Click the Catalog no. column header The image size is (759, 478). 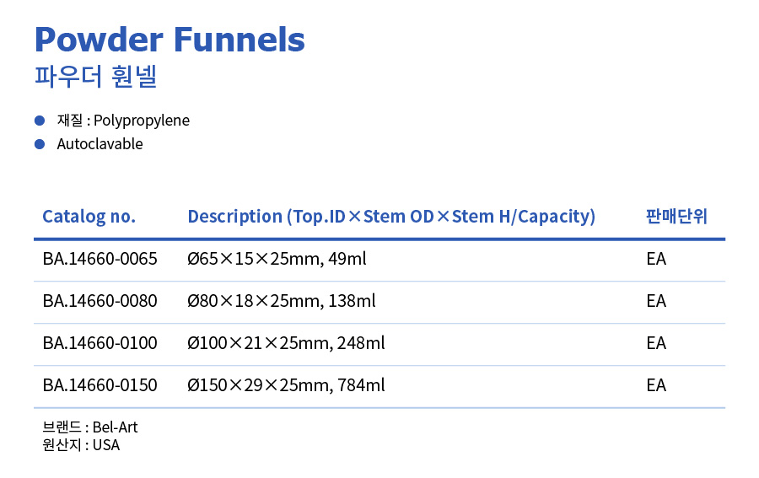(x=89, y=217)
